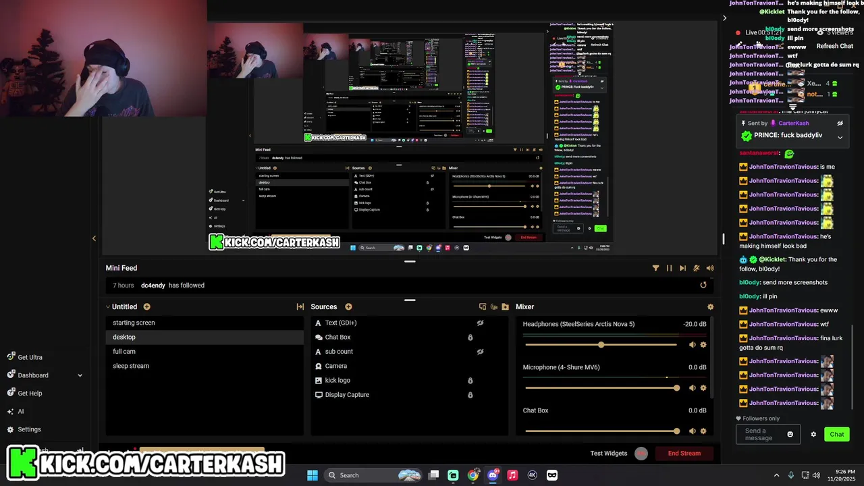Add a source folder with the folder icon
The height and width of the screenshot is (486, 864).
tap(505, 306)
